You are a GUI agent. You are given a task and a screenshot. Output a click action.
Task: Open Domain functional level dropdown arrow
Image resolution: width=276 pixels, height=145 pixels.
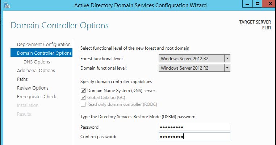coord(227,68)
